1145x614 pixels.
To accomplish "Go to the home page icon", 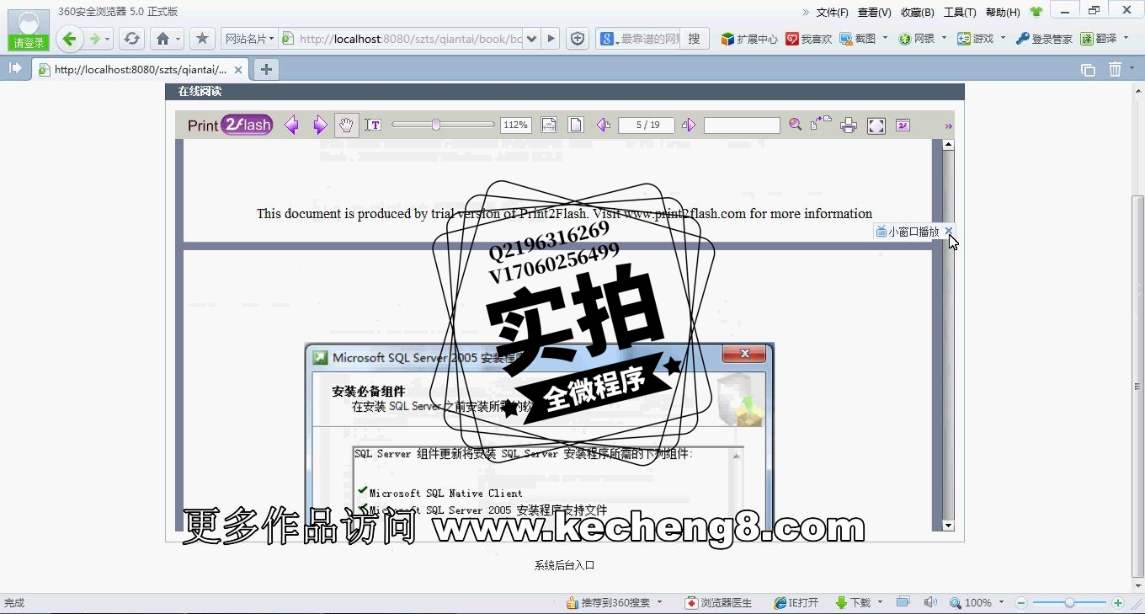I will (163, 39).
